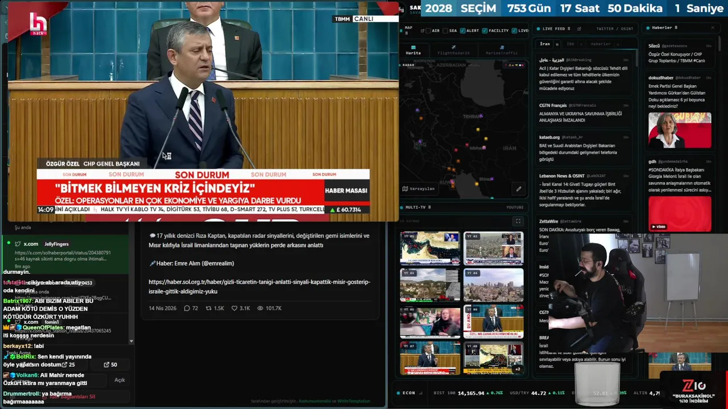This screenshot has width=728, height=409.
Task: Switch to the MarineTraffic tab
Action: 502,50
